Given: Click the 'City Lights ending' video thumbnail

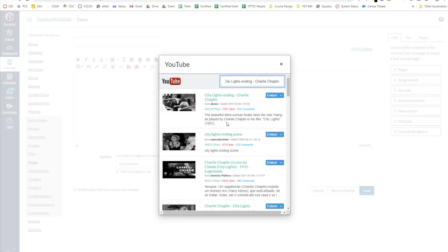Looking at the screenshot, I should point(179,102).
